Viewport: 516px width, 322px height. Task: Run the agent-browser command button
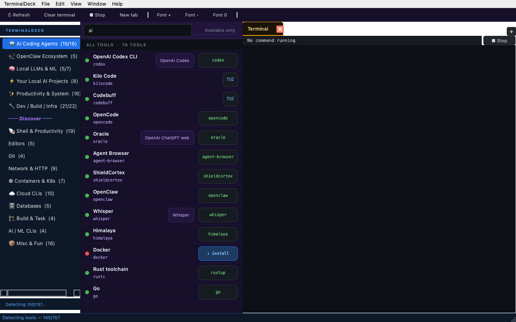(x=218, y=157)
